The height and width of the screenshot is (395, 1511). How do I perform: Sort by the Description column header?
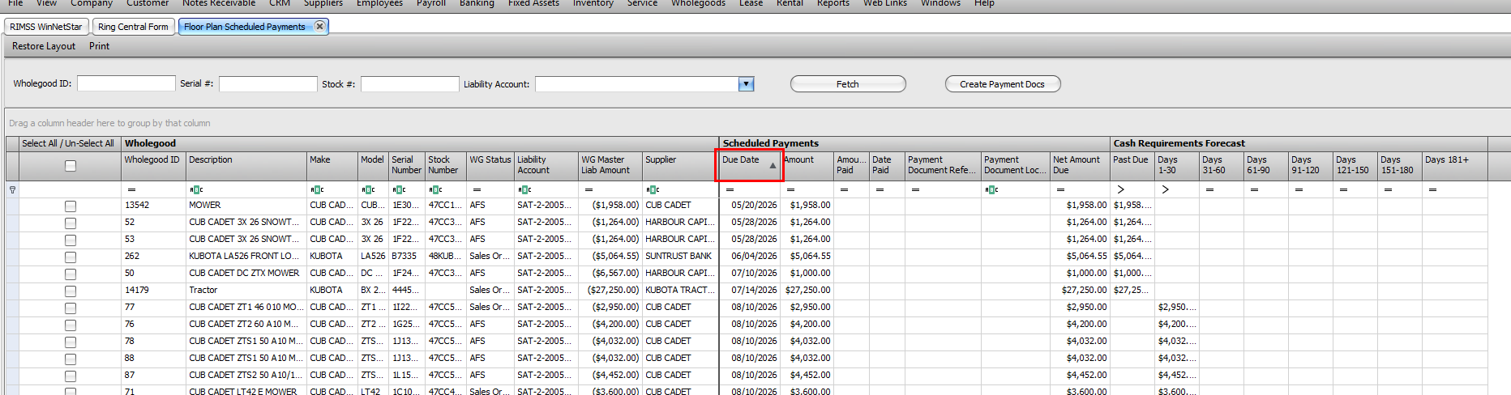246,165
